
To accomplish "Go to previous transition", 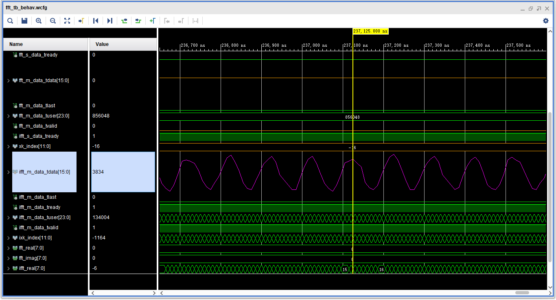I will tap(124, 21).
